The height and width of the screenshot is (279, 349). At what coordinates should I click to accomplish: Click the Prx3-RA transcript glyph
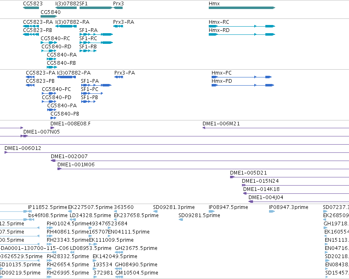pos(118,26)
